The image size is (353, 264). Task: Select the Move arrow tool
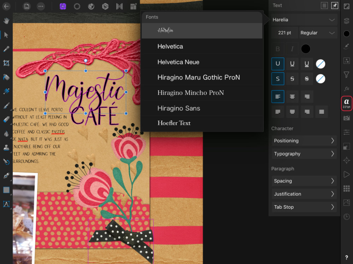coord(6,35)
